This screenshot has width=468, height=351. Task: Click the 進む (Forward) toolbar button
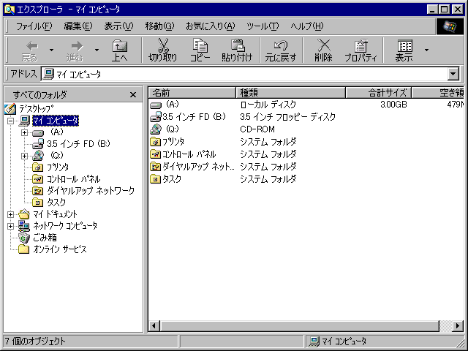coord(75,50)
